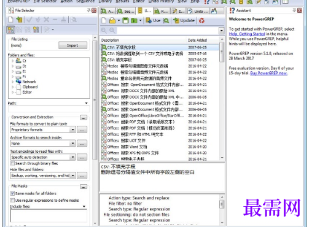Toggle Search through binary files checkbox
The height and width of the screenshot is (227, 312).
pos(12,163)
